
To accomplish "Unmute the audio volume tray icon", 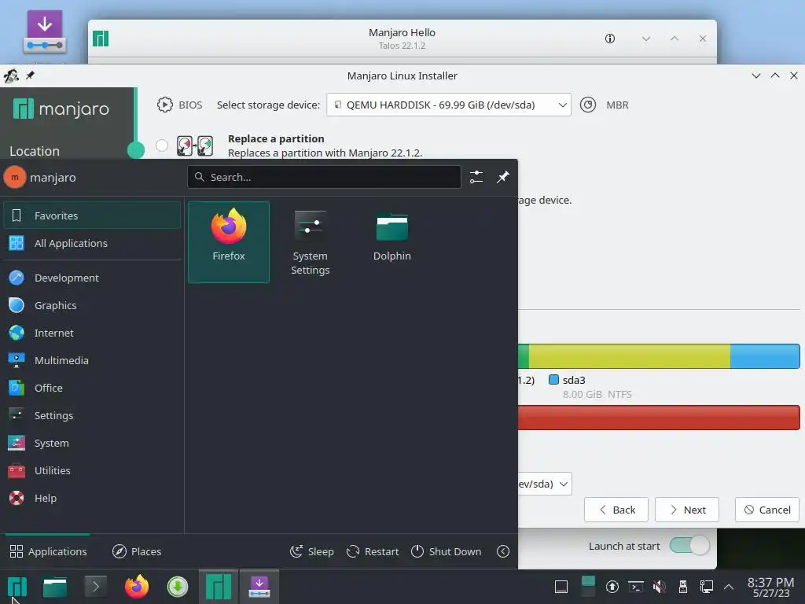I will [x=660, y=587].
